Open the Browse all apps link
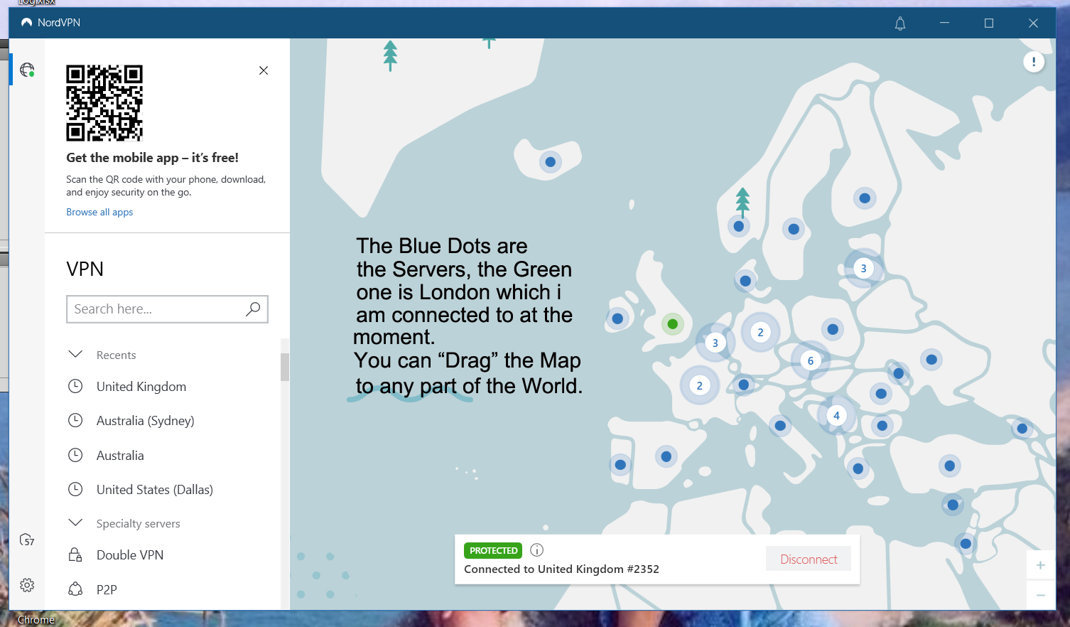 pyautogui.click(x=99, y=212)
